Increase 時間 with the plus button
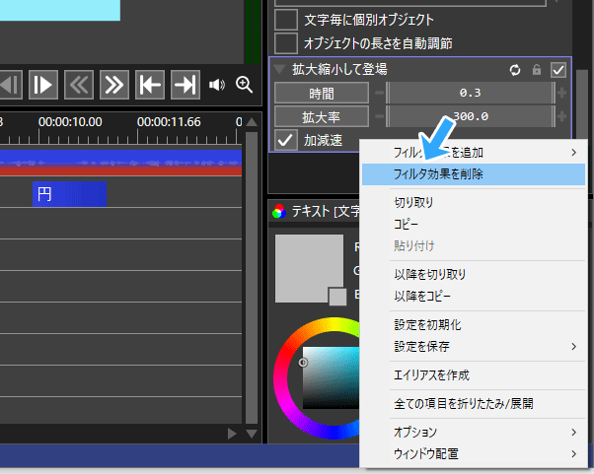 [x=562, y=93]
